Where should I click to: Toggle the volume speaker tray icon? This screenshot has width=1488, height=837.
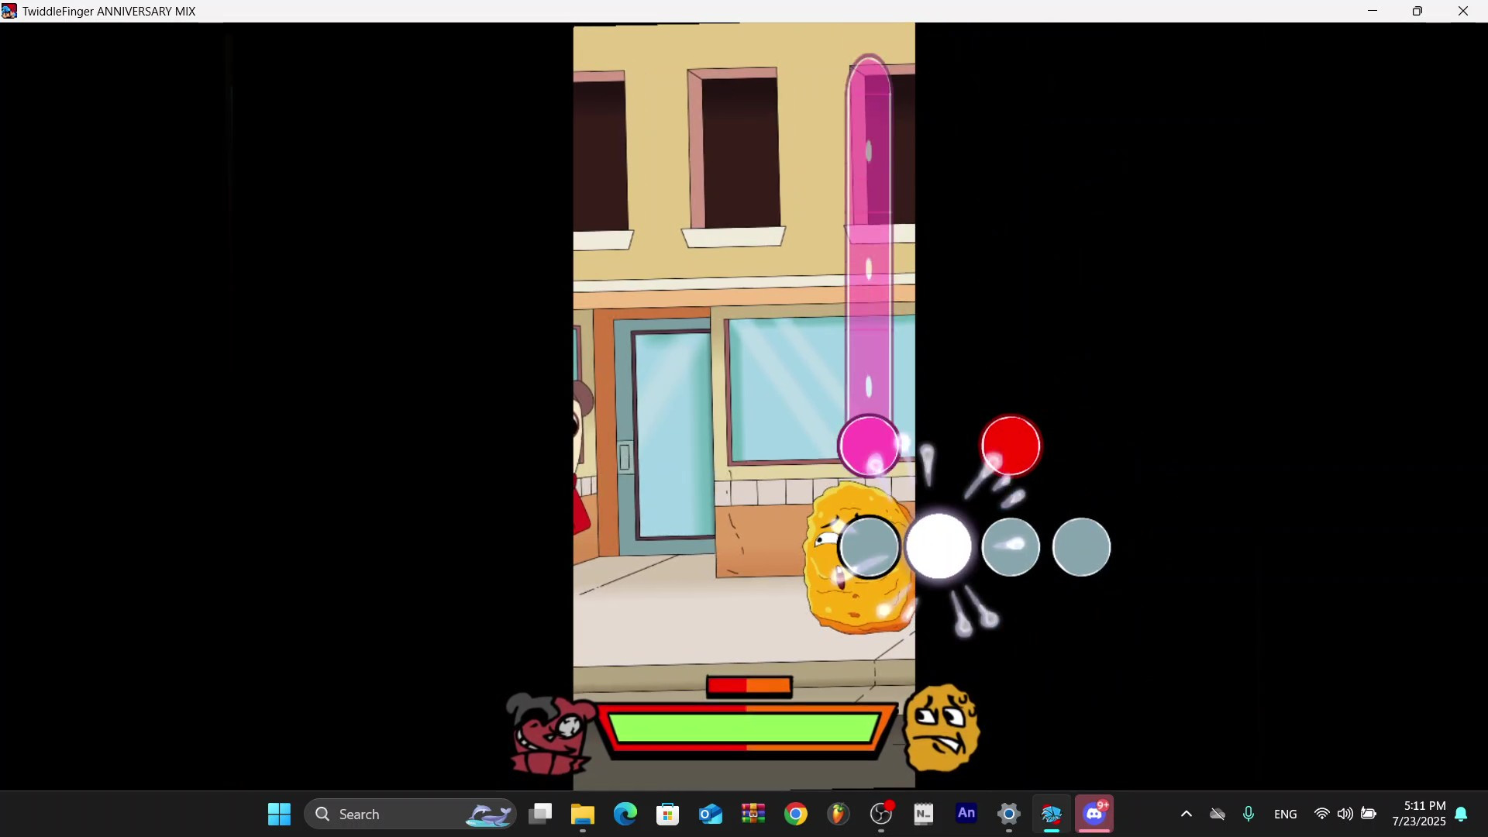1345,814
